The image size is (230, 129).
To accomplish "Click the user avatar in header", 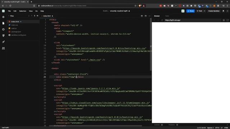I will point(183,11).
